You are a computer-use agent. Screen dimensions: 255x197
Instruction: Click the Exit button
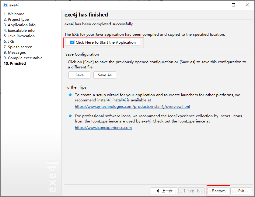point(241,191)
